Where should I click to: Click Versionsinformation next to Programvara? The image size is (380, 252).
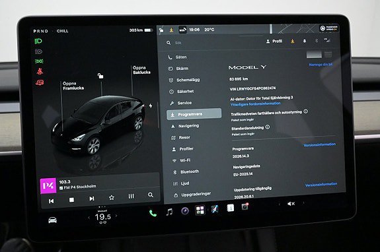(320, 144)
